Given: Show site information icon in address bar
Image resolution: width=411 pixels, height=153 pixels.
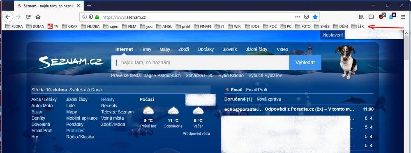Looking at the screenshot, I should tap(84, 17).
